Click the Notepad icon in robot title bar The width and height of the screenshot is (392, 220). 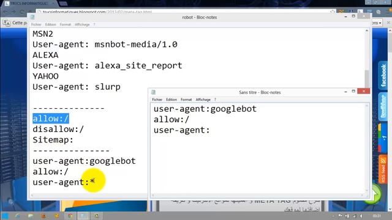(x=32, y=17)
